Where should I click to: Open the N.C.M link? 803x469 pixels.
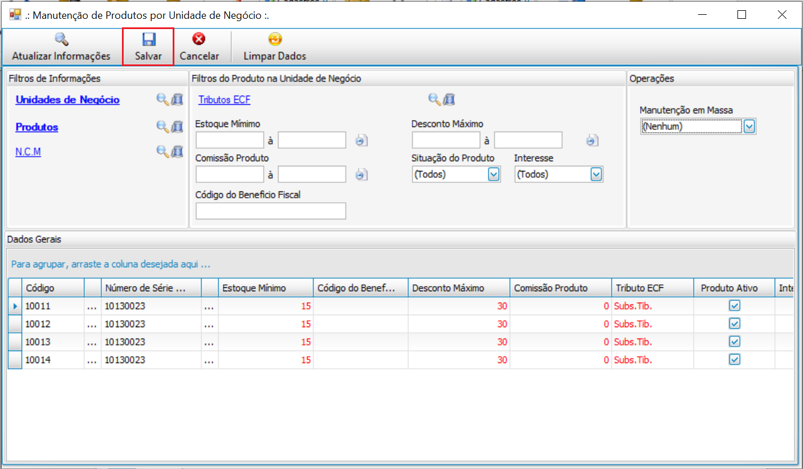tap(28, 152)
